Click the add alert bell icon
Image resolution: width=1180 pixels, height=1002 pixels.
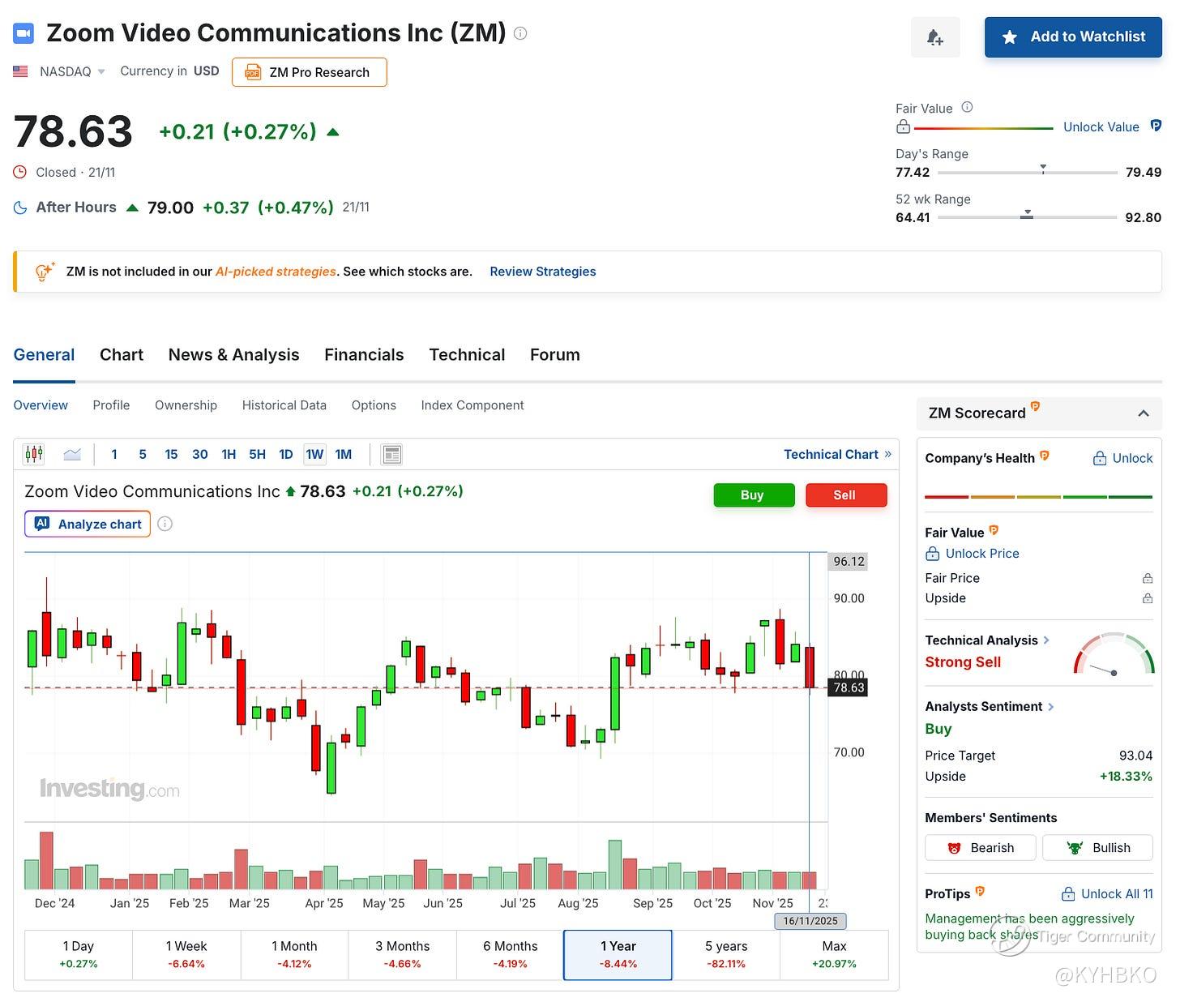[935, 37]
